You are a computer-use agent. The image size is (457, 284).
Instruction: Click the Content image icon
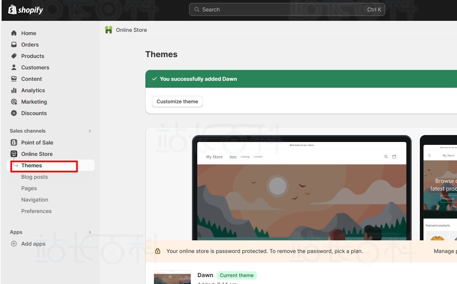click(14, 79)
